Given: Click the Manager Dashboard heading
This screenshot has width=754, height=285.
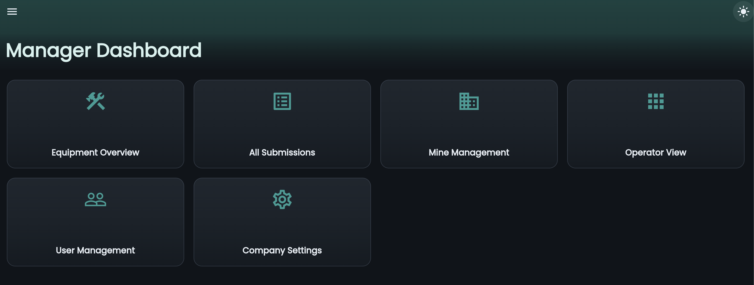Looking at the screenshot, I should [x=103, y=50].
